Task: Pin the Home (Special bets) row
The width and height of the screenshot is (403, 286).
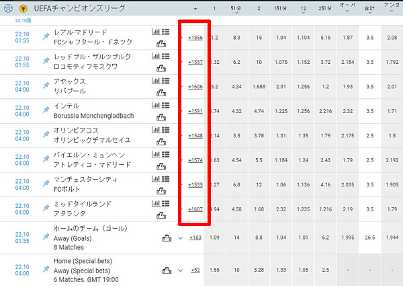Action: click(46, 269)
